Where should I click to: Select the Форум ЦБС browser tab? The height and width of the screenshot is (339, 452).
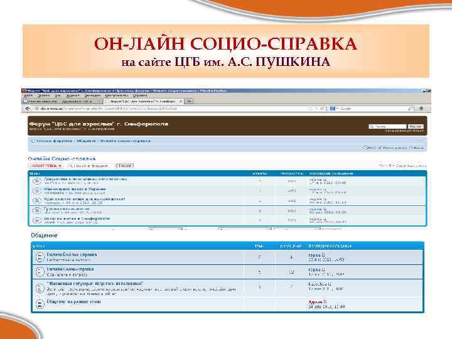[144, 102]
